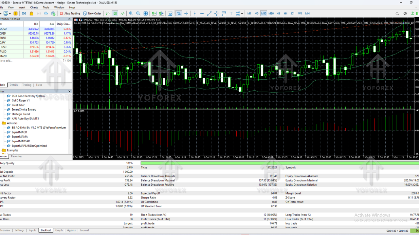Image resolution: width=419 pixels, height=235 pixels.
Task: Open the geometric shapes dropdown
Action: (242, 13)
